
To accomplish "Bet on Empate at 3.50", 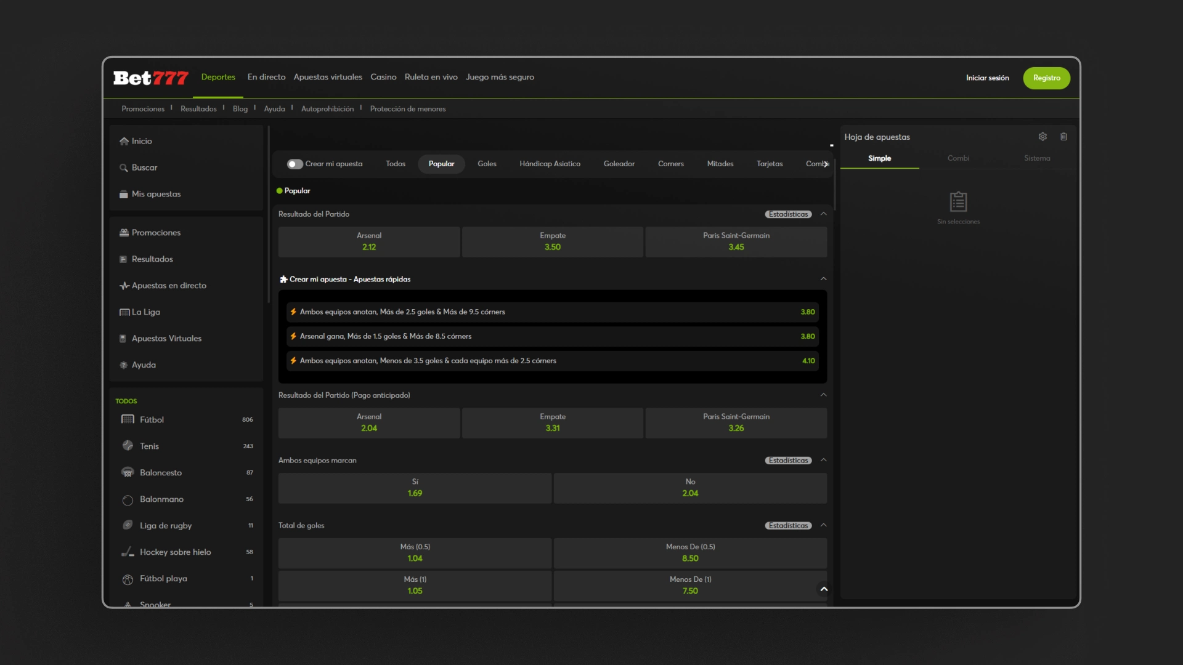I will coord(553,241).
